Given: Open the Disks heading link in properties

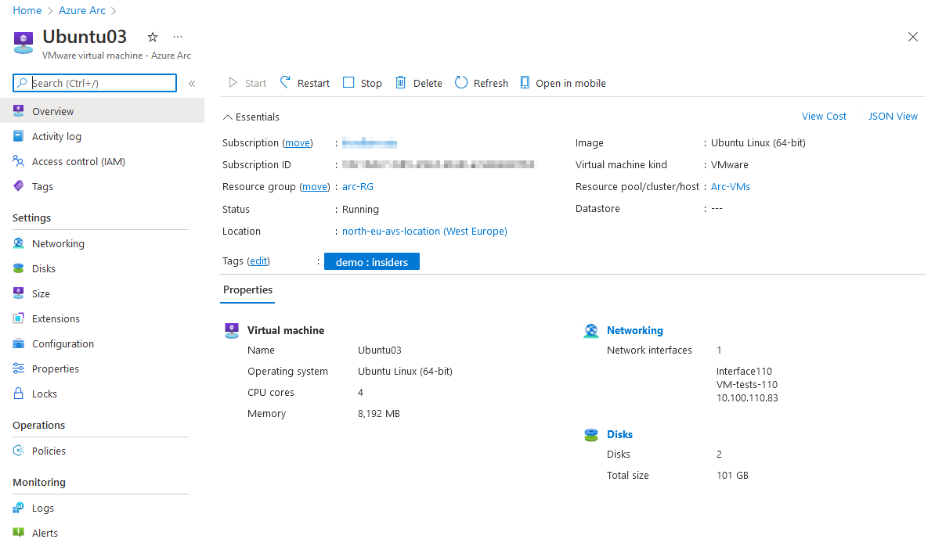Looking at the screenshot, I should tap(619, 434).
